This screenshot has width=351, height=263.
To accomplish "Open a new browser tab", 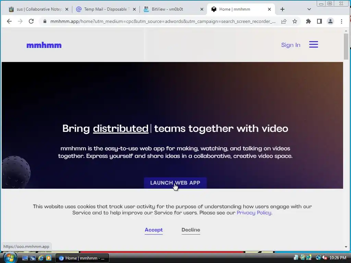I will (x=282, y=9).
